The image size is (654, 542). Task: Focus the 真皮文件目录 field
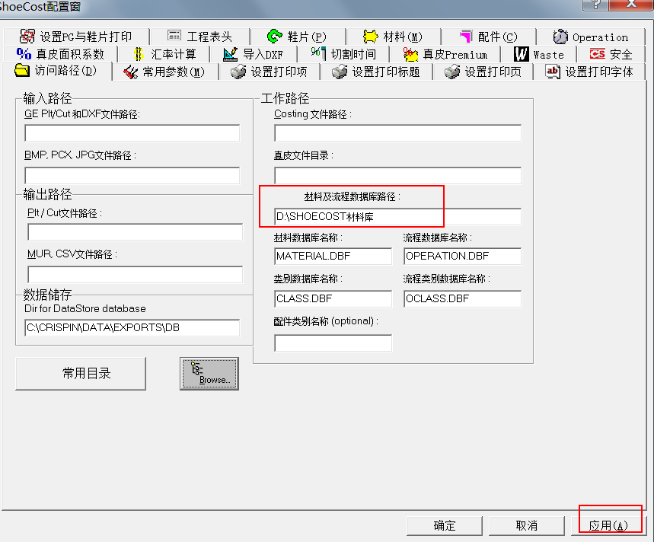point(398,176)
